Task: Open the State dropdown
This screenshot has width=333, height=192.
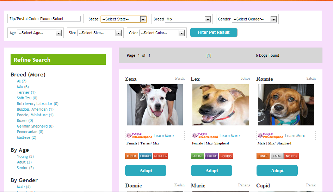Action: coord(123,19)
